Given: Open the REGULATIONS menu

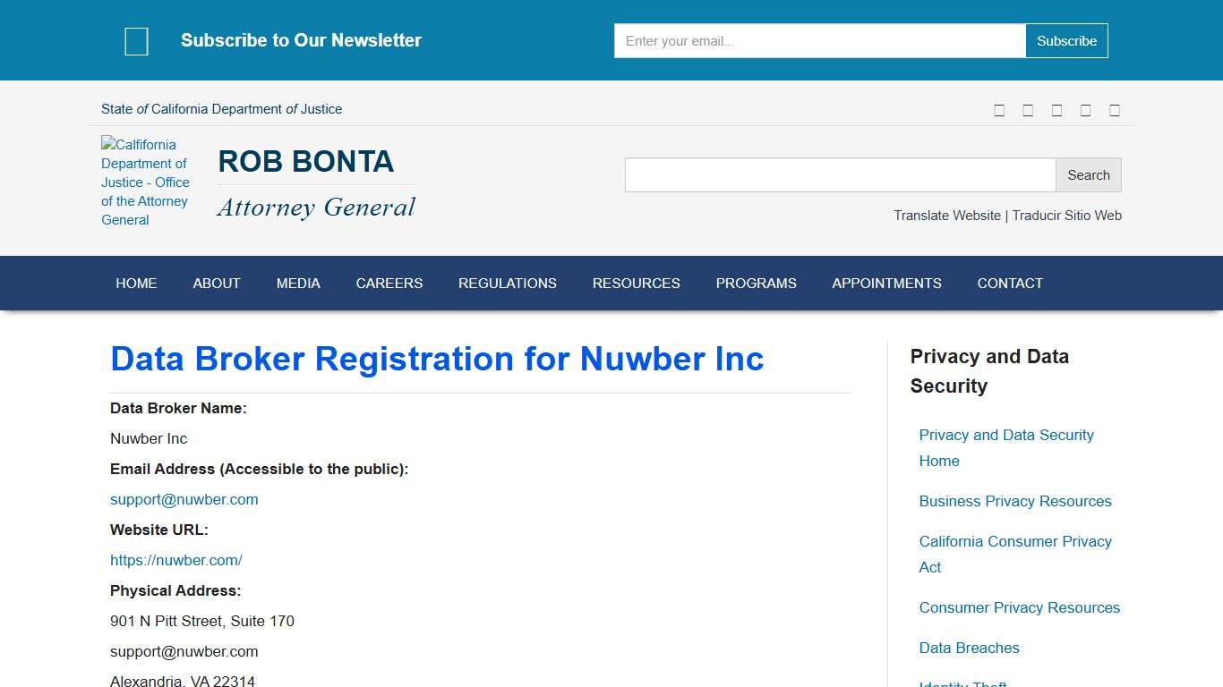Looking at the screenshot, I should click(x=507, y=283).
